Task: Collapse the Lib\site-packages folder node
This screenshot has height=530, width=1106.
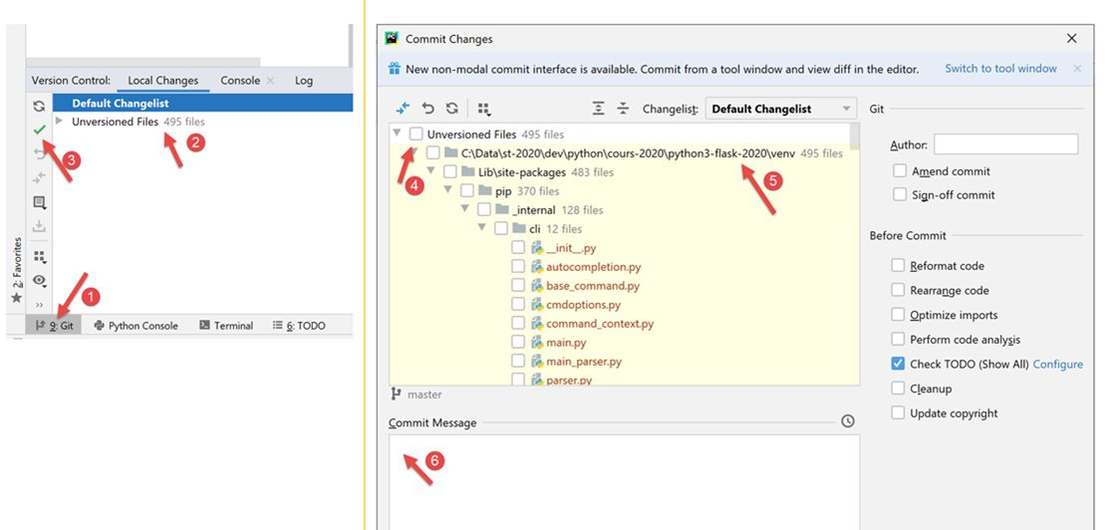Action: [431, 172]
